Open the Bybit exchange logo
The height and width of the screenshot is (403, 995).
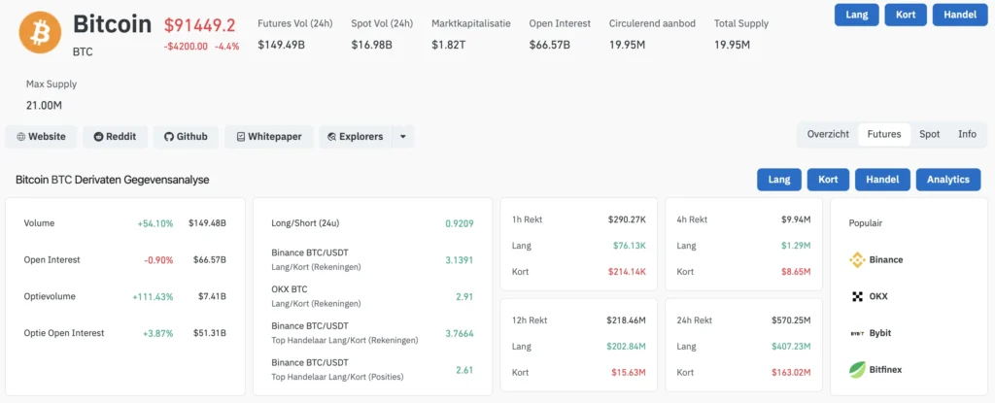click(x=857, y=333)
